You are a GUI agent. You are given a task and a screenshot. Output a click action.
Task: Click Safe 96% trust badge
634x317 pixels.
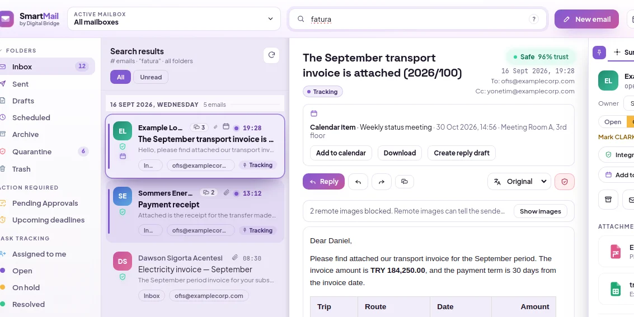[541, 57]
